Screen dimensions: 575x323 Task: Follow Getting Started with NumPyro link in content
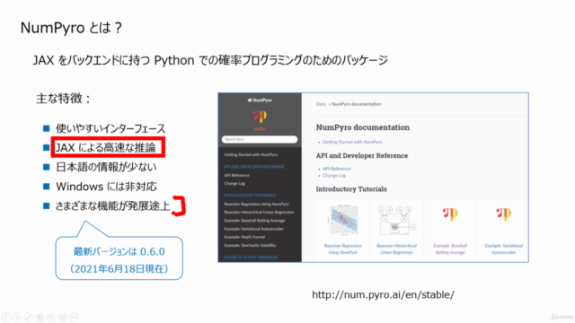352,142
